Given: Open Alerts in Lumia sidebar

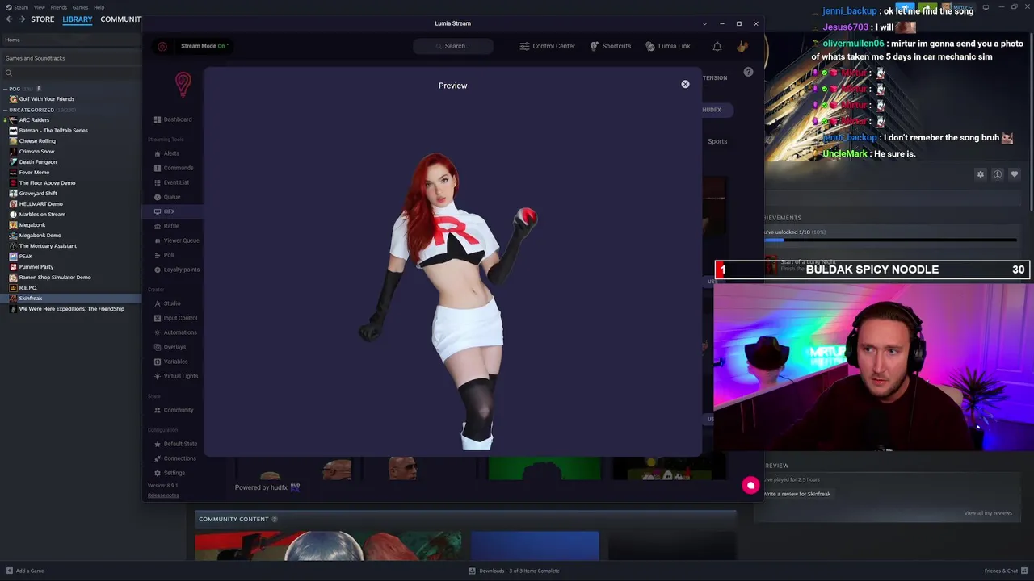Looking at the screenshot, I should (x=166, y=153).
